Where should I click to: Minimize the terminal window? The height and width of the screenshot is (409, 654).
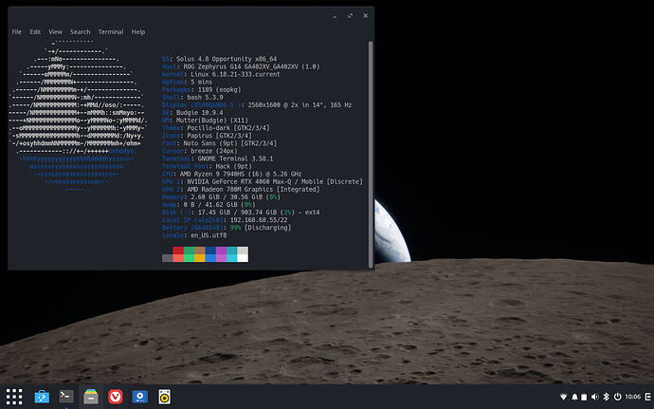[335, 16]
